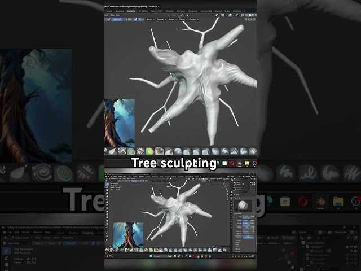This screenshot has height=271, width=361.
Task: Switch to the Layout workspace tab
Action: (109, 11)
